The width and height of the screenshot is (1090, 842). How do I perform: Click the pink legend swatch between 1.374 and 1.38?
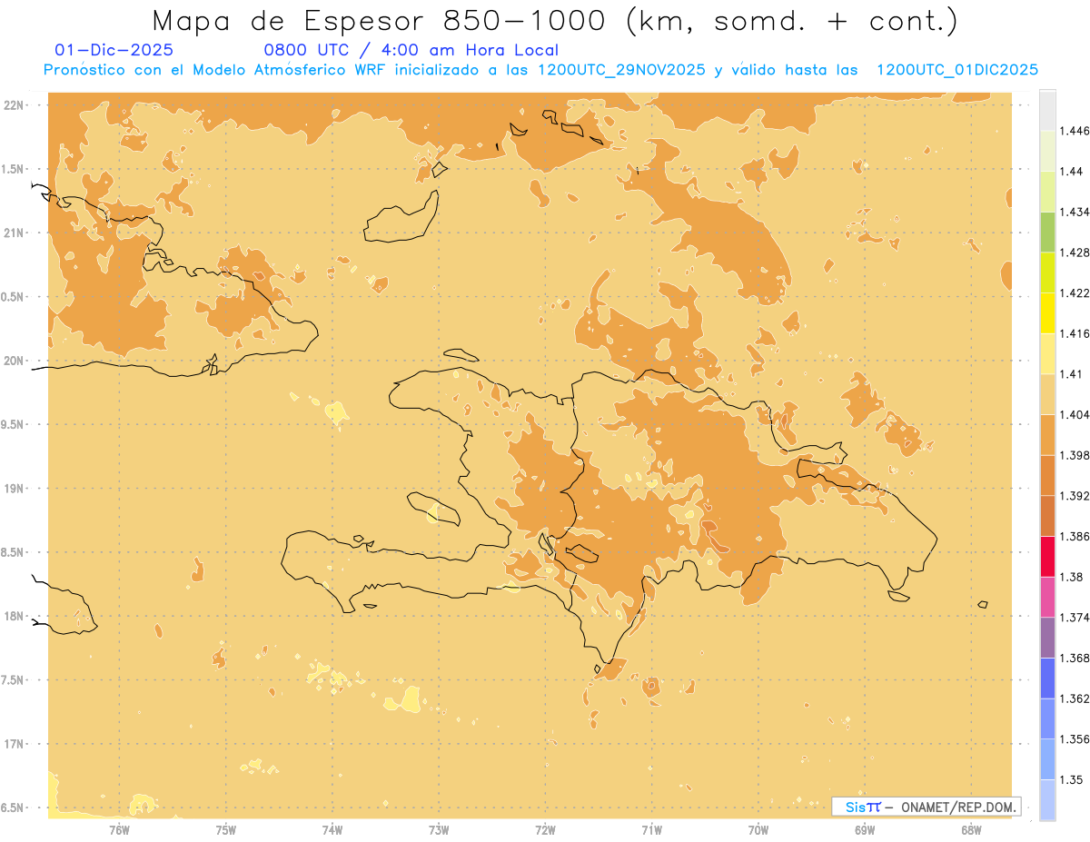[x=1048, y=597]
